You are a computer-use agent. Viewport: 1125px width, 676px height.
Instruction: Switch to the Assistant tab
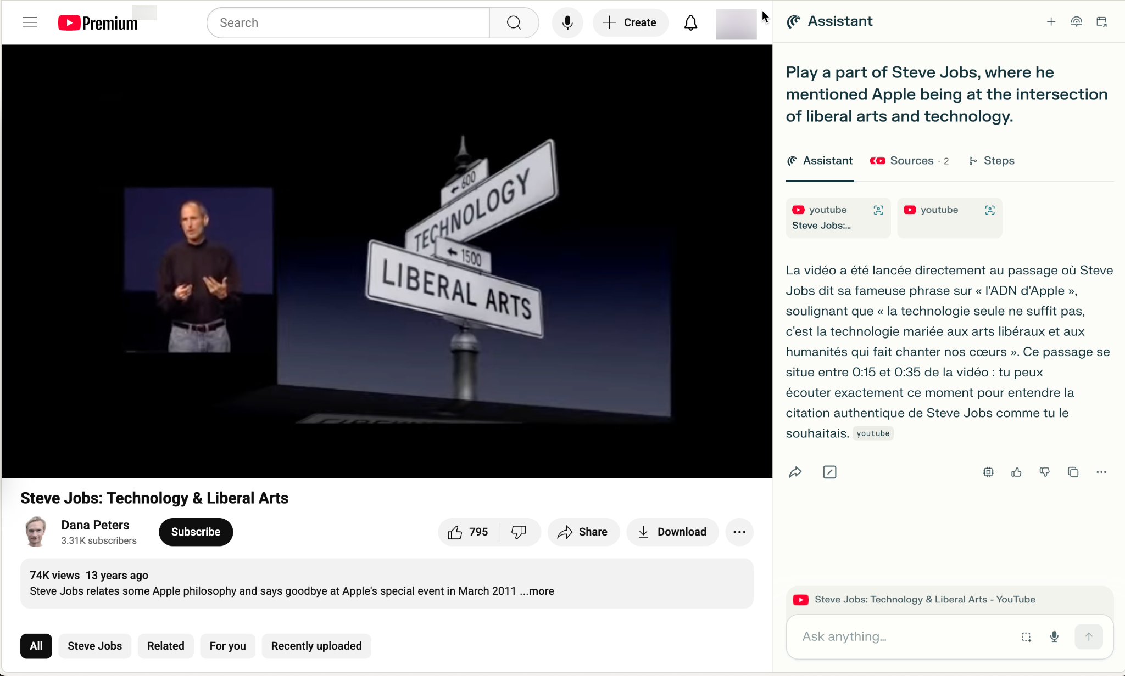[x=820, y=161]
